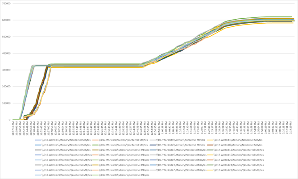This screenshot has height=179, width=298.
Task: Click the 2:14:10 PM time axis label
Action: 291,128
